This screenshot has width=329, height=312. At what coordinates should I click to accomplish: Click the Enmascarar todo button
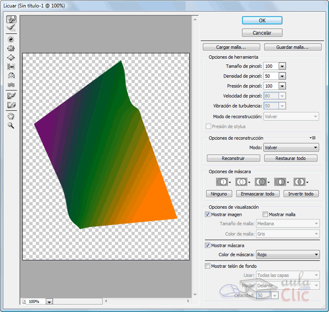(258, 194)
